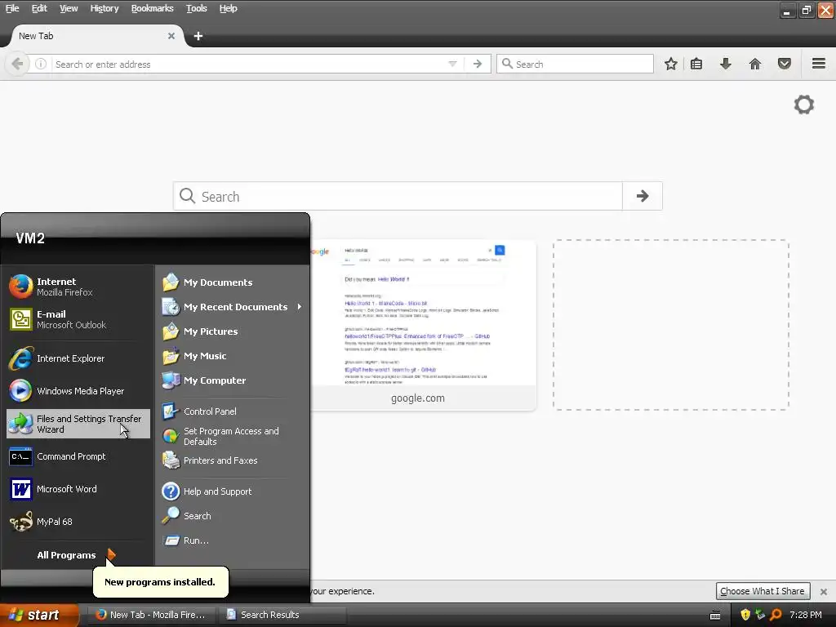The image size is (836, 627).
Task: Open Internet Explorer from the Start menu
Action: click(x=78, y=358)
